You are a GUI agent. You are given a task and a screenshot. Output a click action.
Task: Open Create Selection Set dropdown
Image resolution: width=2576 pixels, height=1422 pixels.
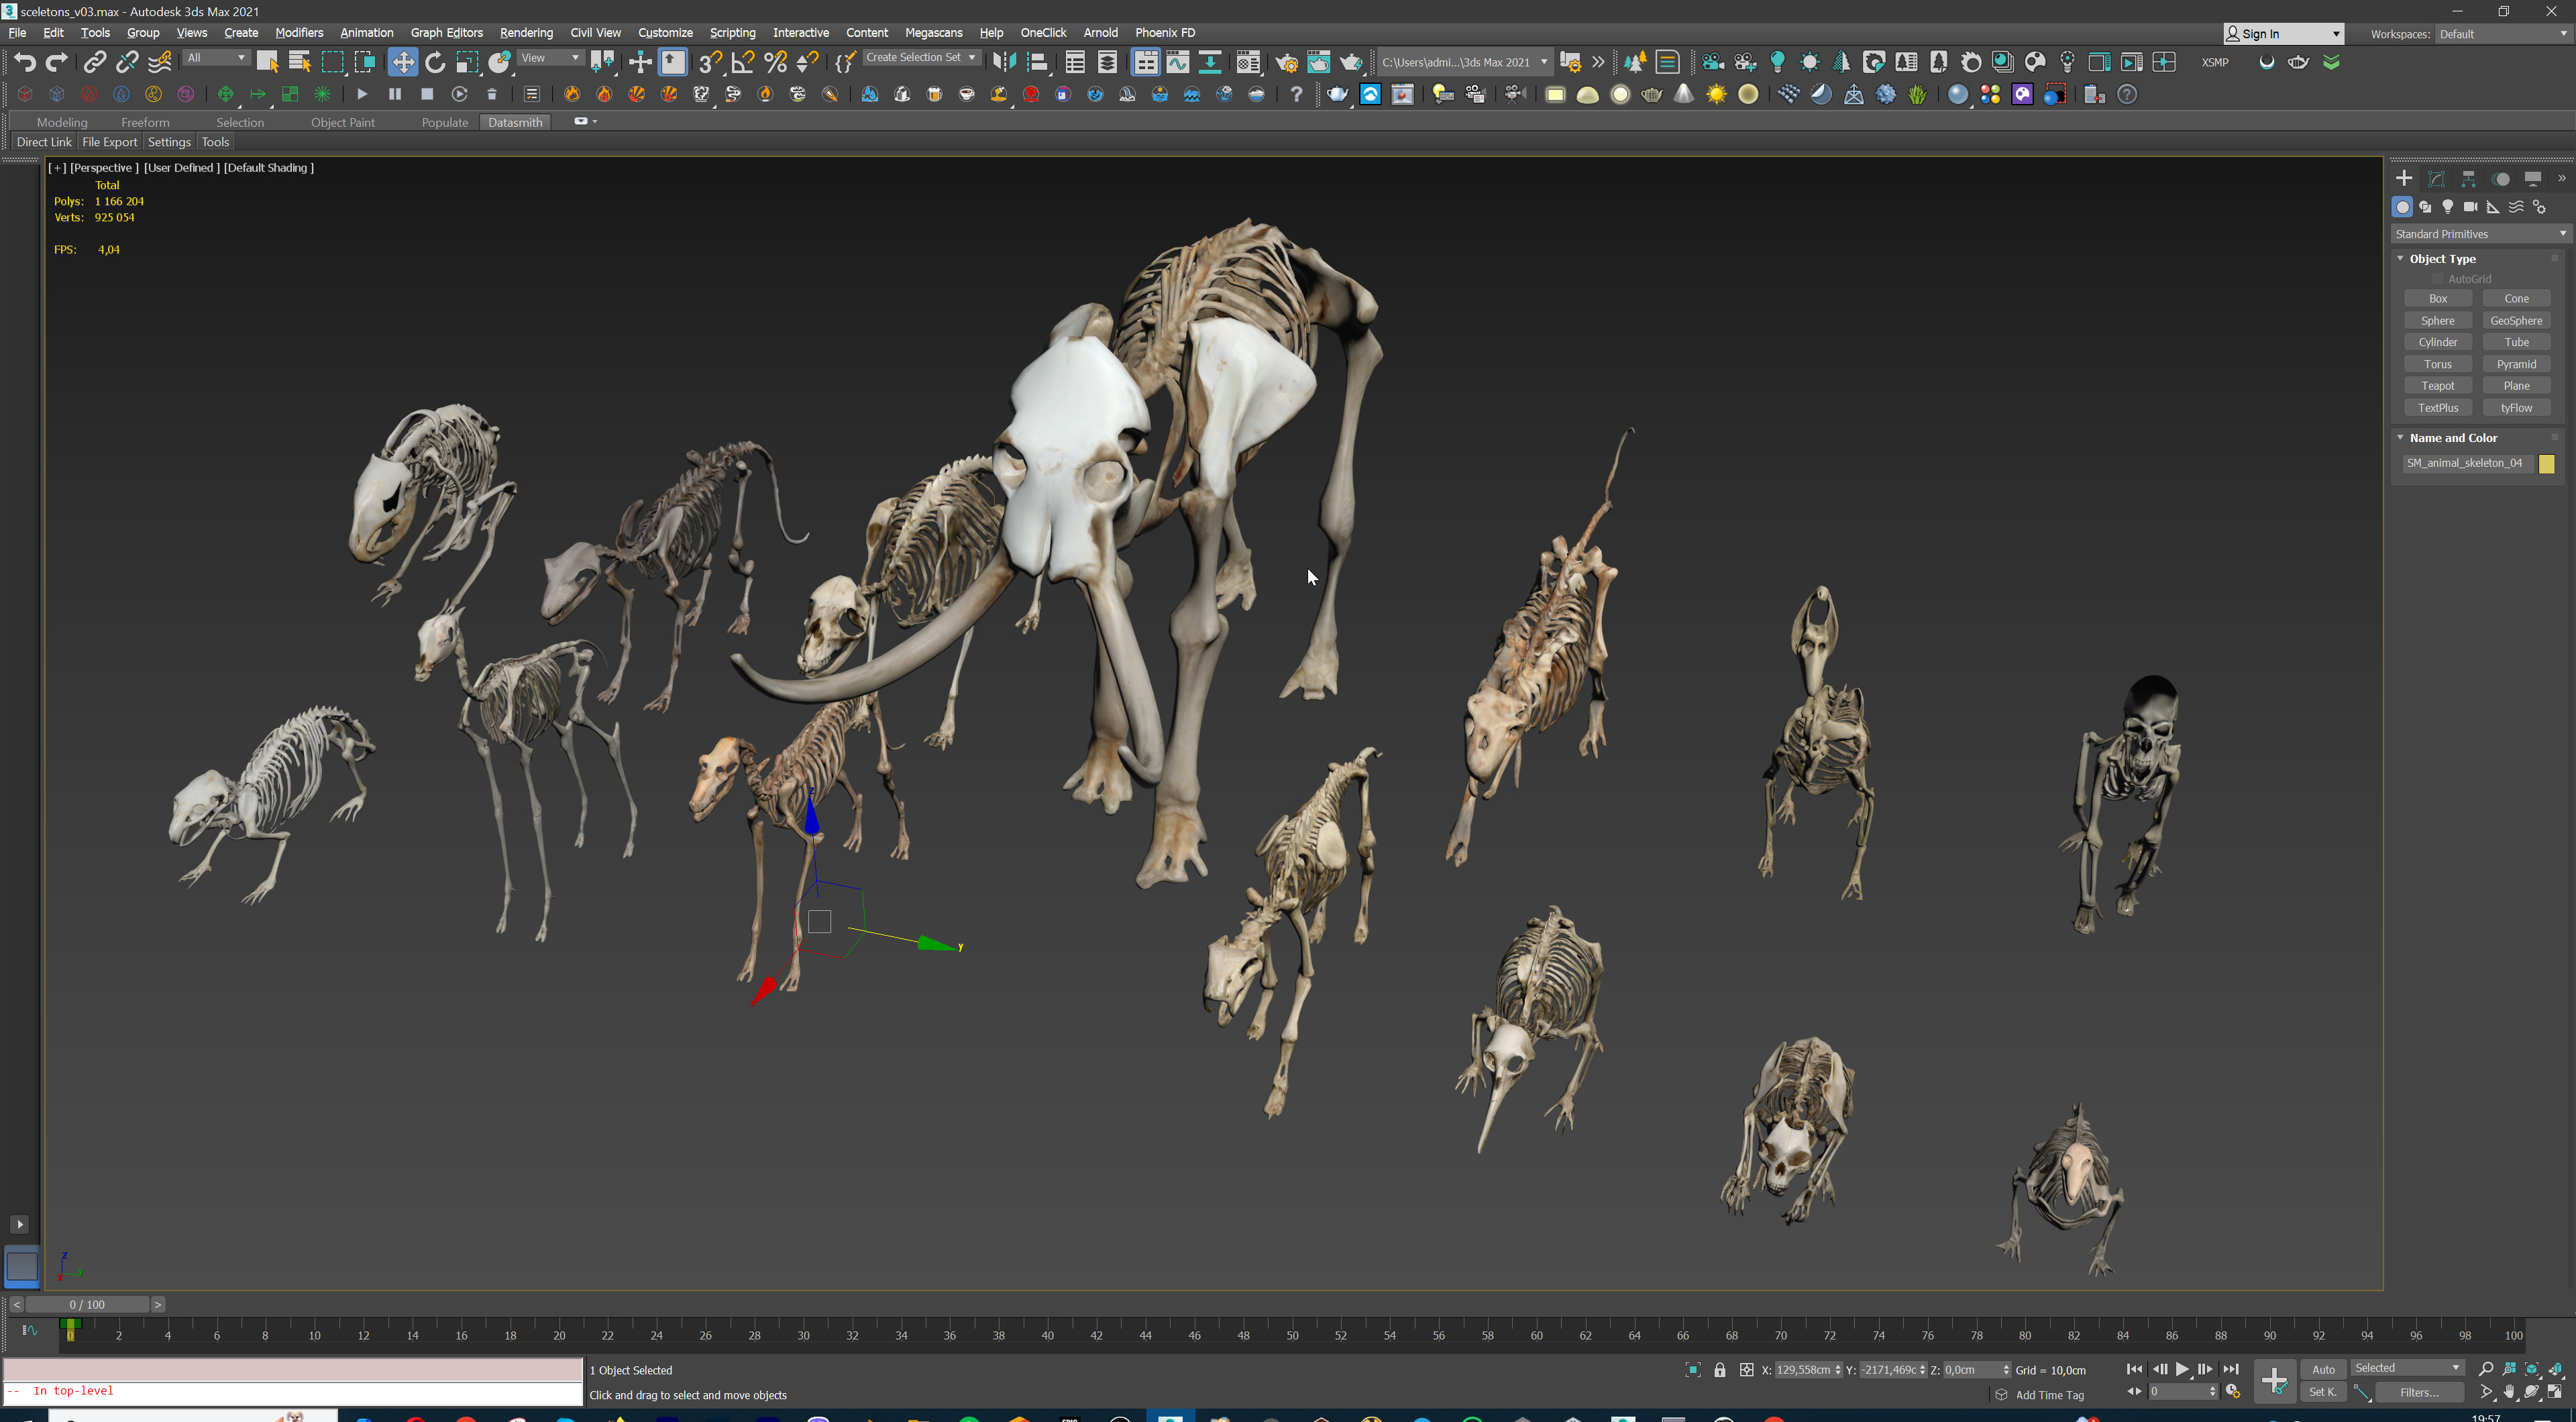921,58
